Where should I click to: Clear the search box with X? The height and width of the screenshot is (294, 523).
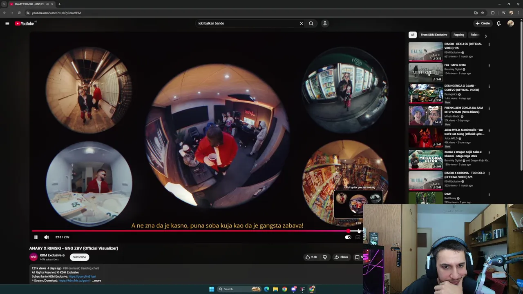[301, 23]
